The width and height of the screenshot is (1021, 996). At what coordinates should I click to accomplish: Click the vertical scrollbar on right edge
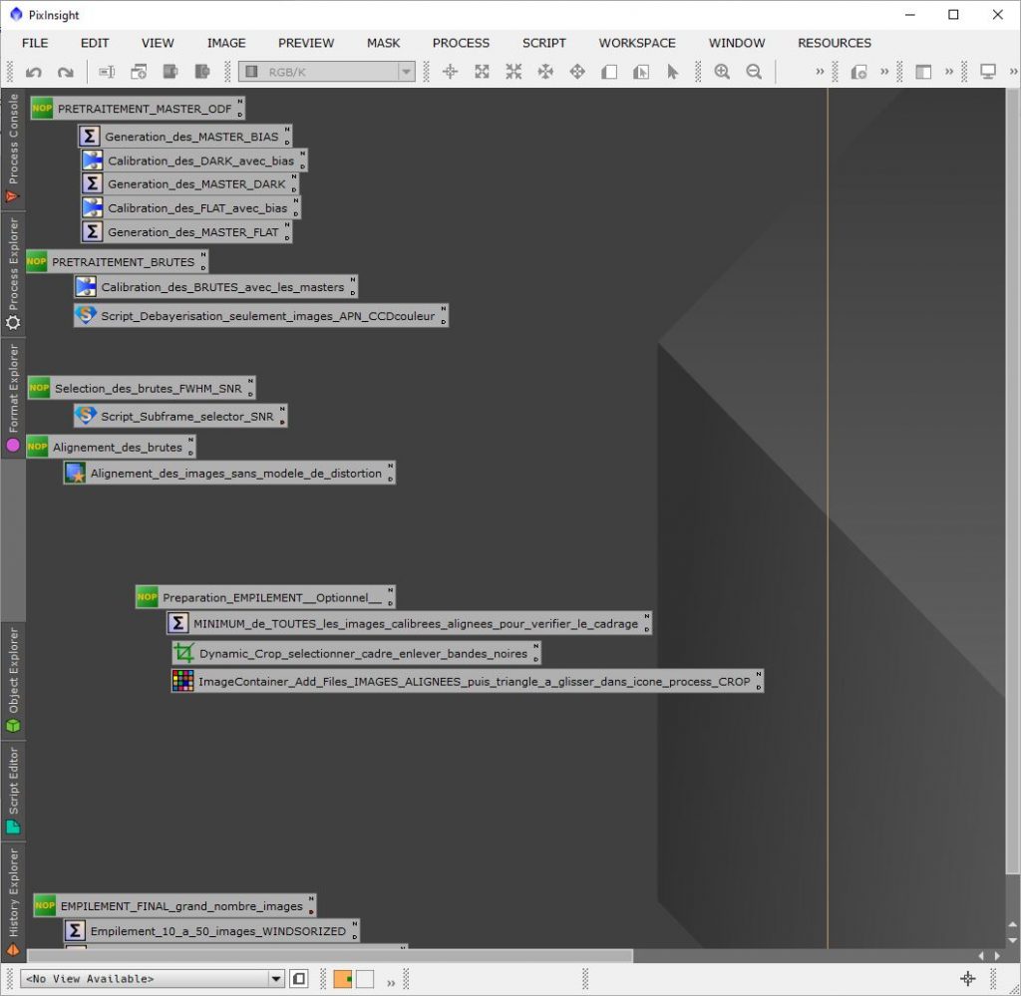(1013, 482)
